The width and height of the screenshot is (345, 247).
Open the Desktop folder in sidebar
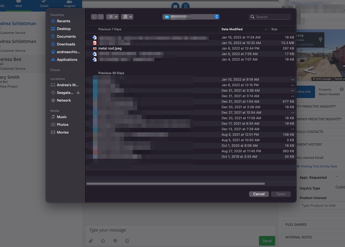tap(64, 29)
